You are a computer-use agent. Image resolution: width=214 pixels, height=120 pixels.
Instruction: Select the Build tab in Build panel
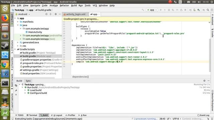(x=19, y=81)
